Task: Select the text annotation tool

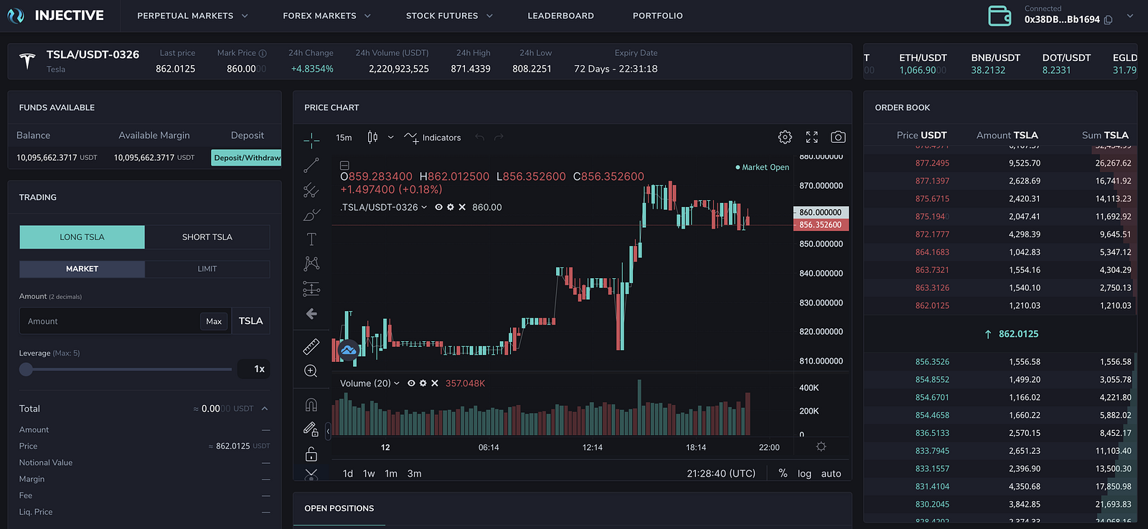Action: click(x=311, y=239)
